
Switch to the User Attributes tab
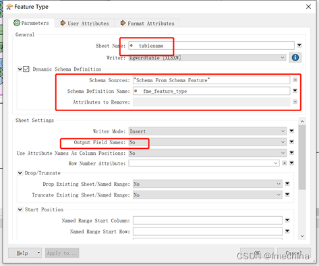pyautogui.click(x=85, y=24)
